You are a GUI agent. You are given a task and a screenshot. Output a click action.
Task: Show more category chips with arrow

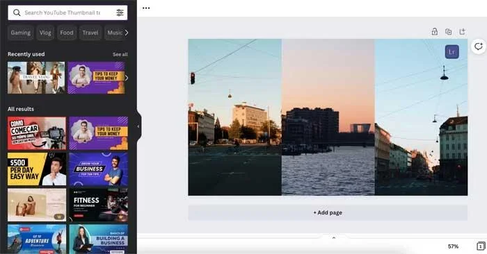[127, 33]
